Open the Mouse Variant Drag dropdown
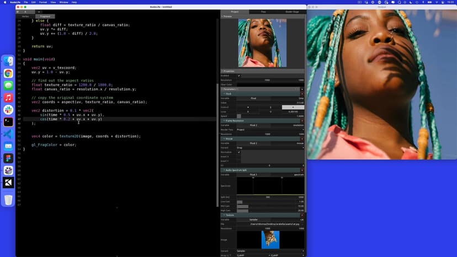This screenshot has height=257, width=457. point(270,148)
